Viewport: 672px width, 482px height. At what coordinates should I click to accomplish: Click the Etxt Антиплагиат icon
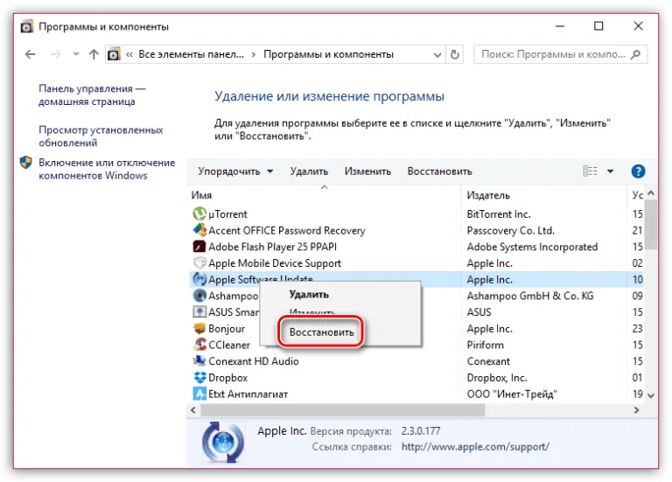(199, 394)
